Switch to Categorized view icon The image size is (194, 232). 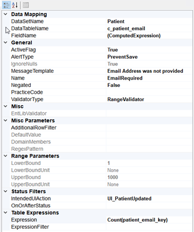[6, 5]
